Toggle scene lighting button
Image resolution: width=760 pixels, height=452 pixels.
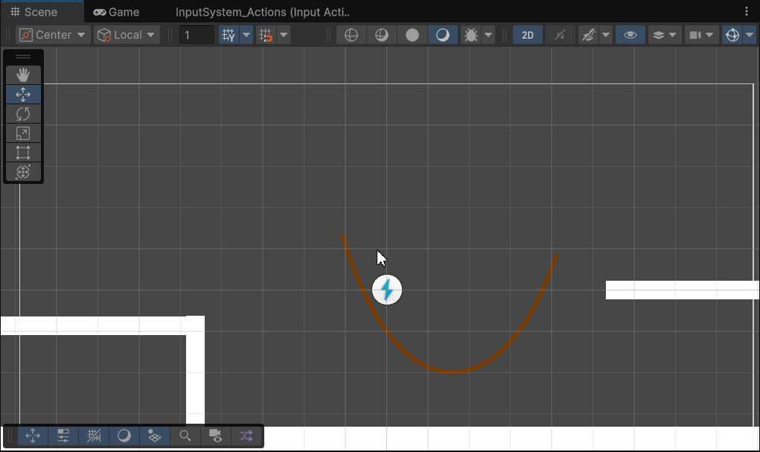[560, 35]
